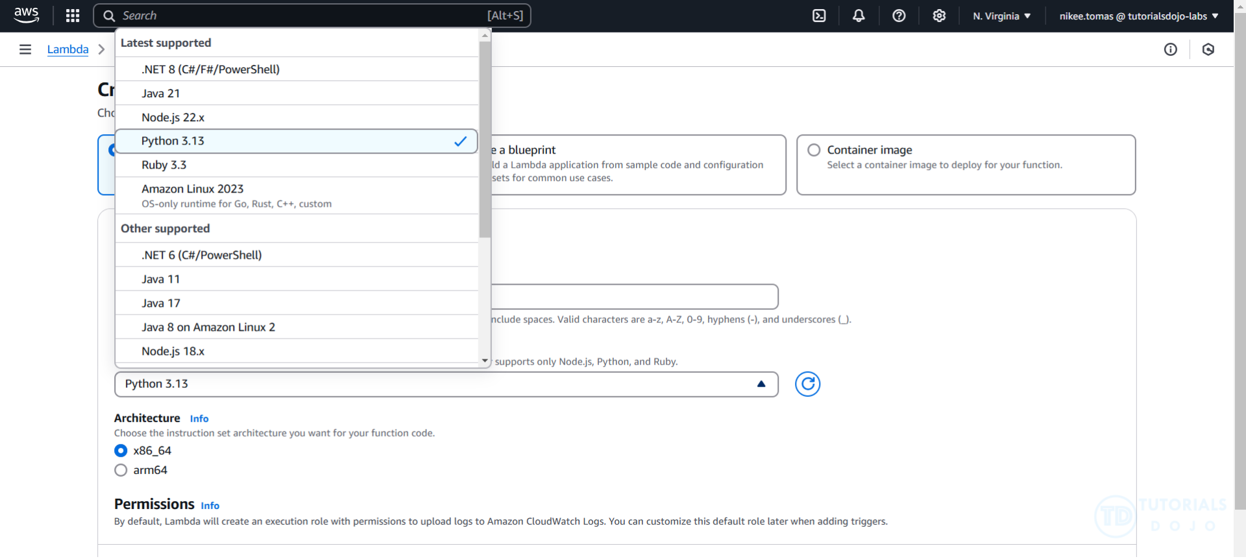Open the help question mark menu
1246x559 pixels.
pyautogui.click(x=899, y=16)
